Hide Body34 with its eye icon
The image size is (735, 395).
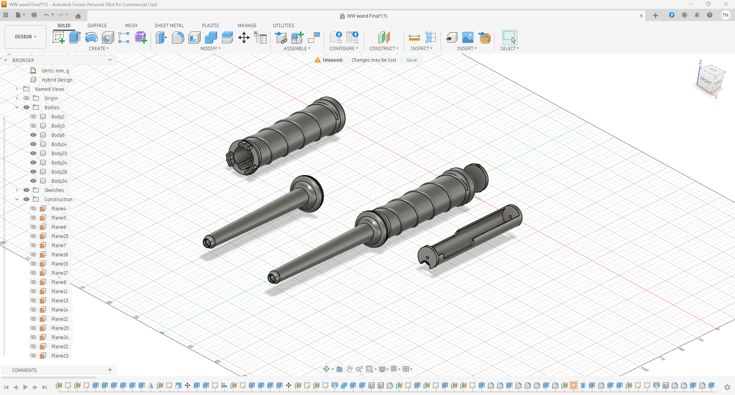pos(33,181)
